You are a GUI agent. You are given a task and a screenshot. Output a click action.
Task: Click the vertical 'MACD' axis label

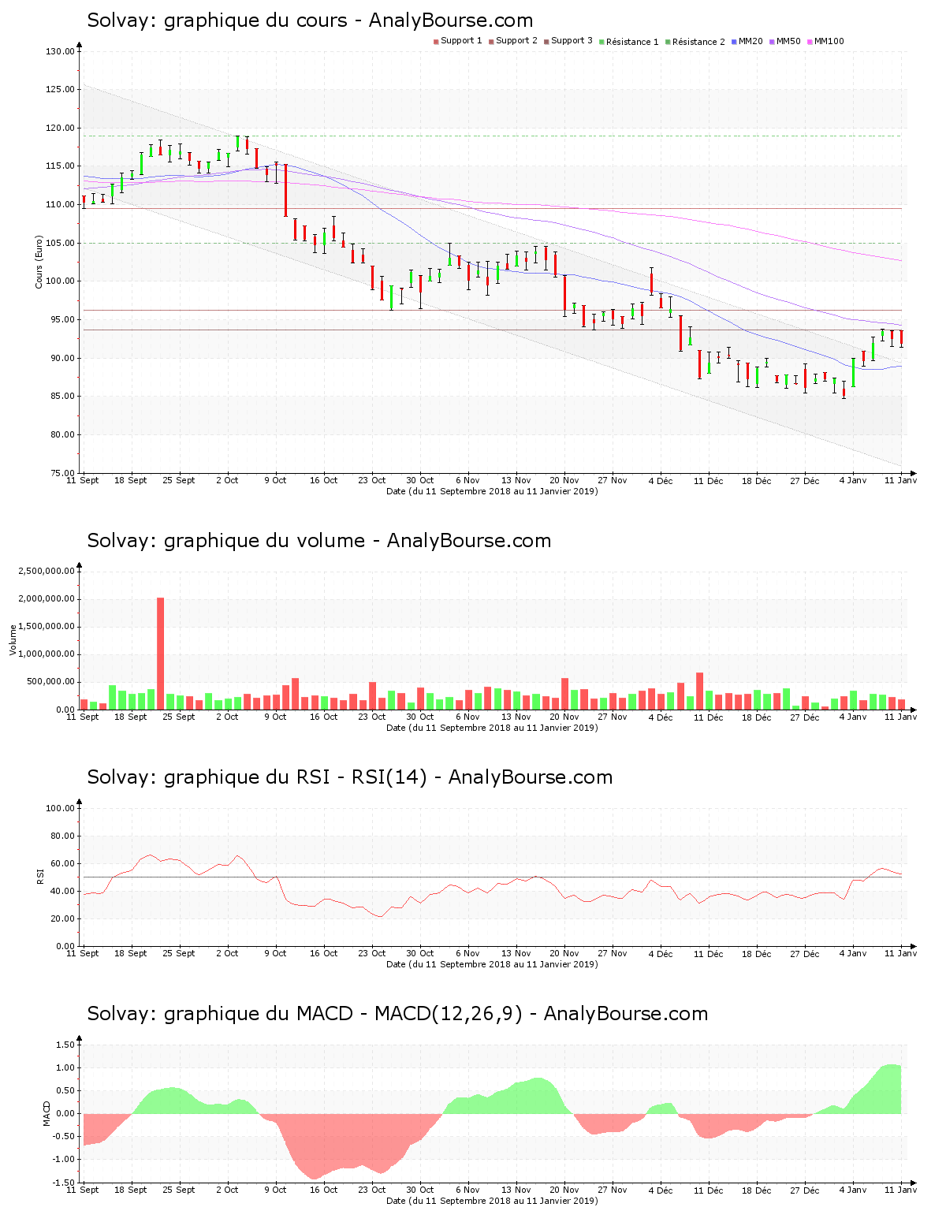47,1113
